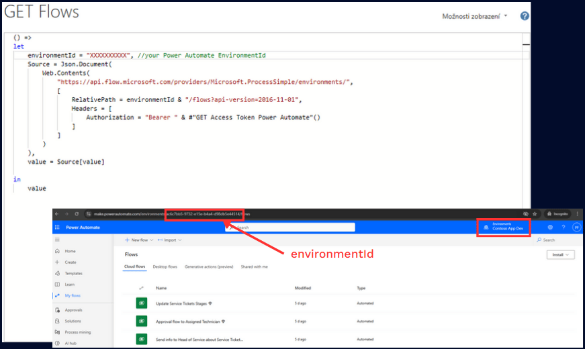Image resolution: width=585 pixels, height=349 pixels.
Task: Click the site info icon in address bar
Action: click(x=89, y=214)
